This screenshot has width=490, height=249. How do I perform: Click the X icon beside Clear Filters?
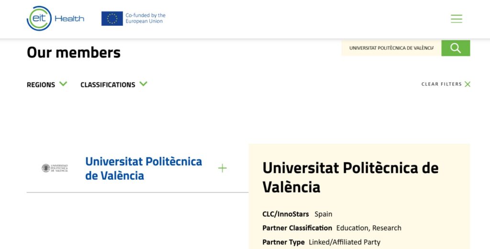468,84
